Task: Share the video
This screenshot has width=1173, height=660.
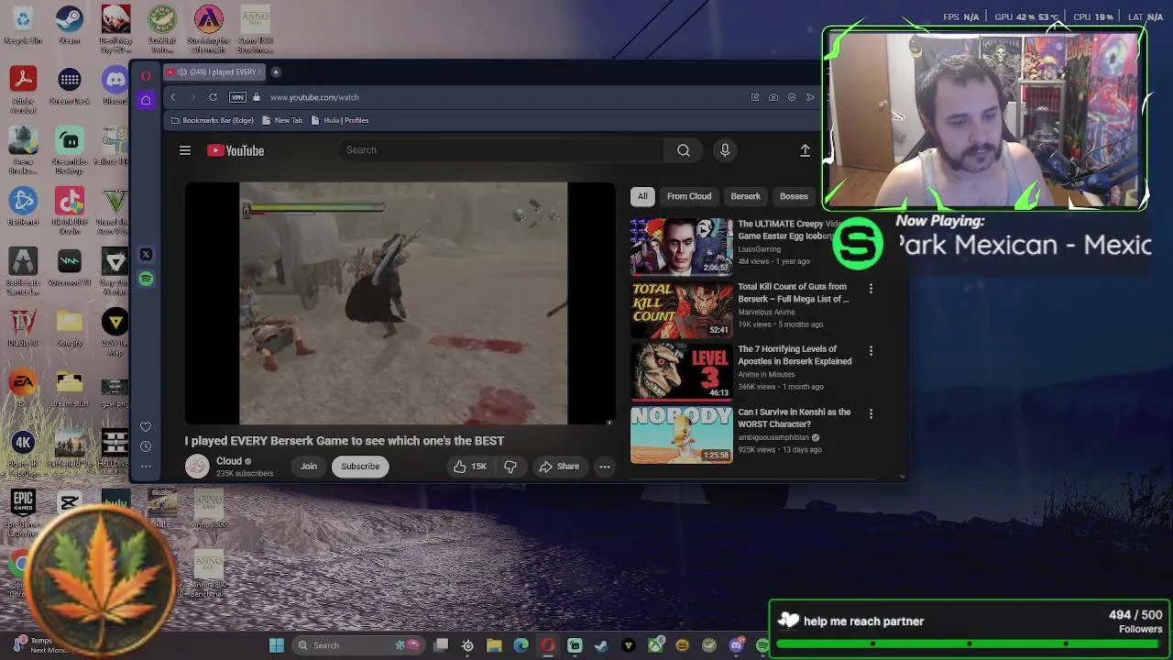Action: 559,467
